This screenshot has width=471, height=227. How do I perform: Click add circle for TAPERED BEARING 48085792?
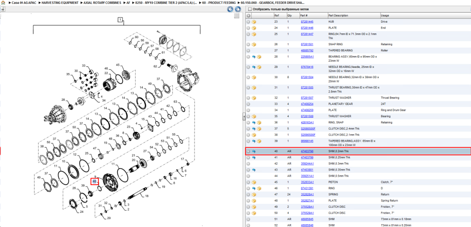tap(248, 50)
